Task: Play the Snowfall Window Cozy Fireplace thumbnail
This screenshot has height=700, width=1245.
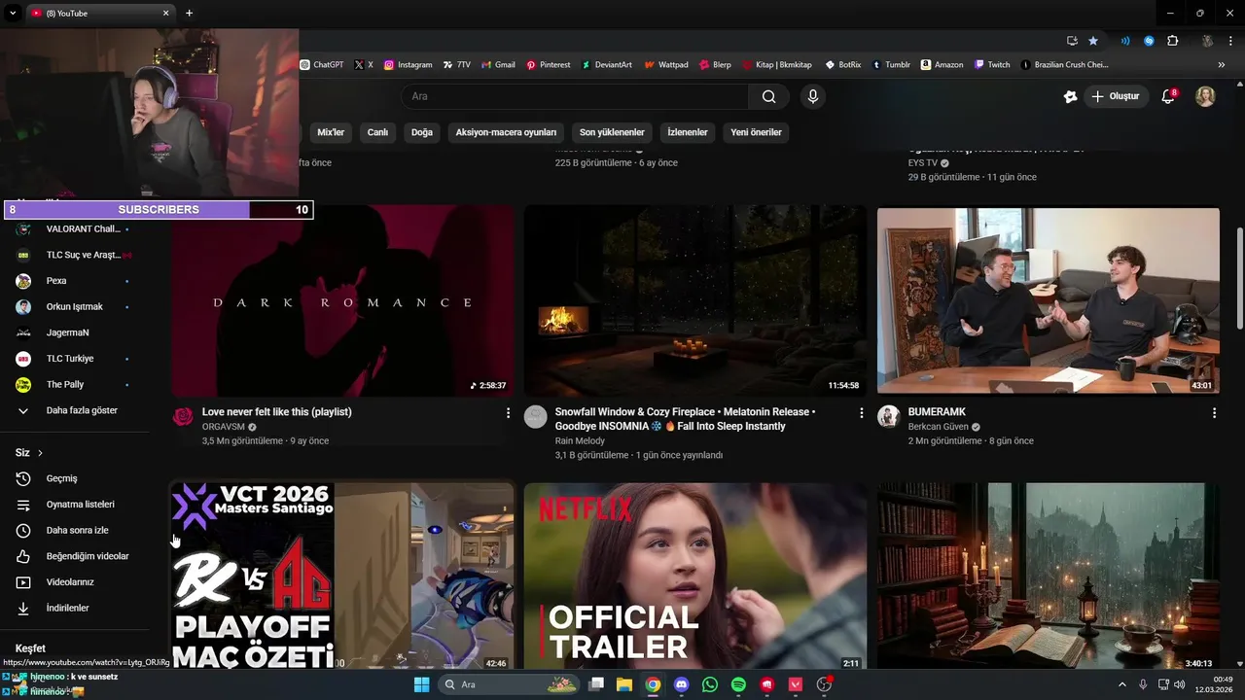Action: (694, 301)
